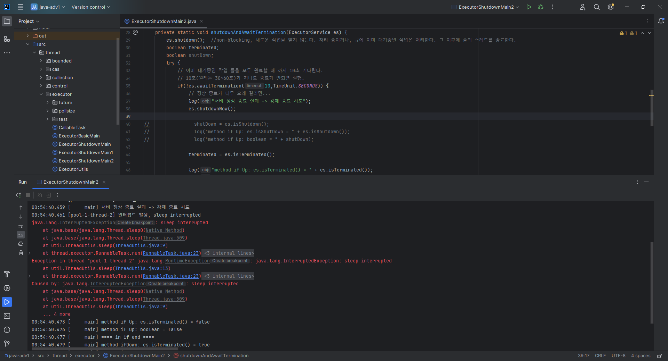Close ExecutorShutdownMain2 run tab

click(x=104, y=182)
